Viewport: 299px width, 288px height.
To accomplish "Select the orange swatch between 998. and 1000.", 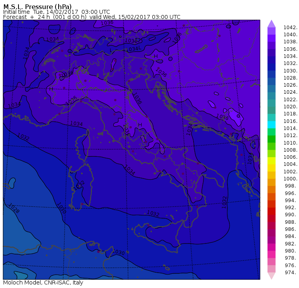I will (271, 182).
